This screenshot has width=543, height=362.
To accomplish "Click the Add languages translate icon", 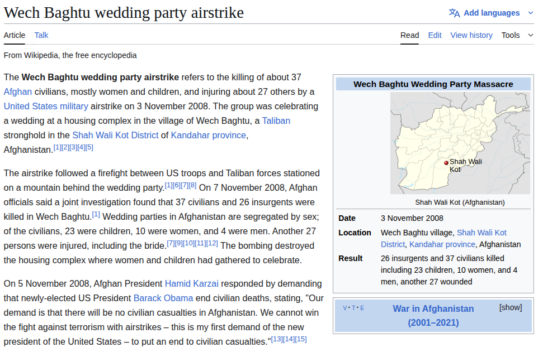I will [454, 13].
